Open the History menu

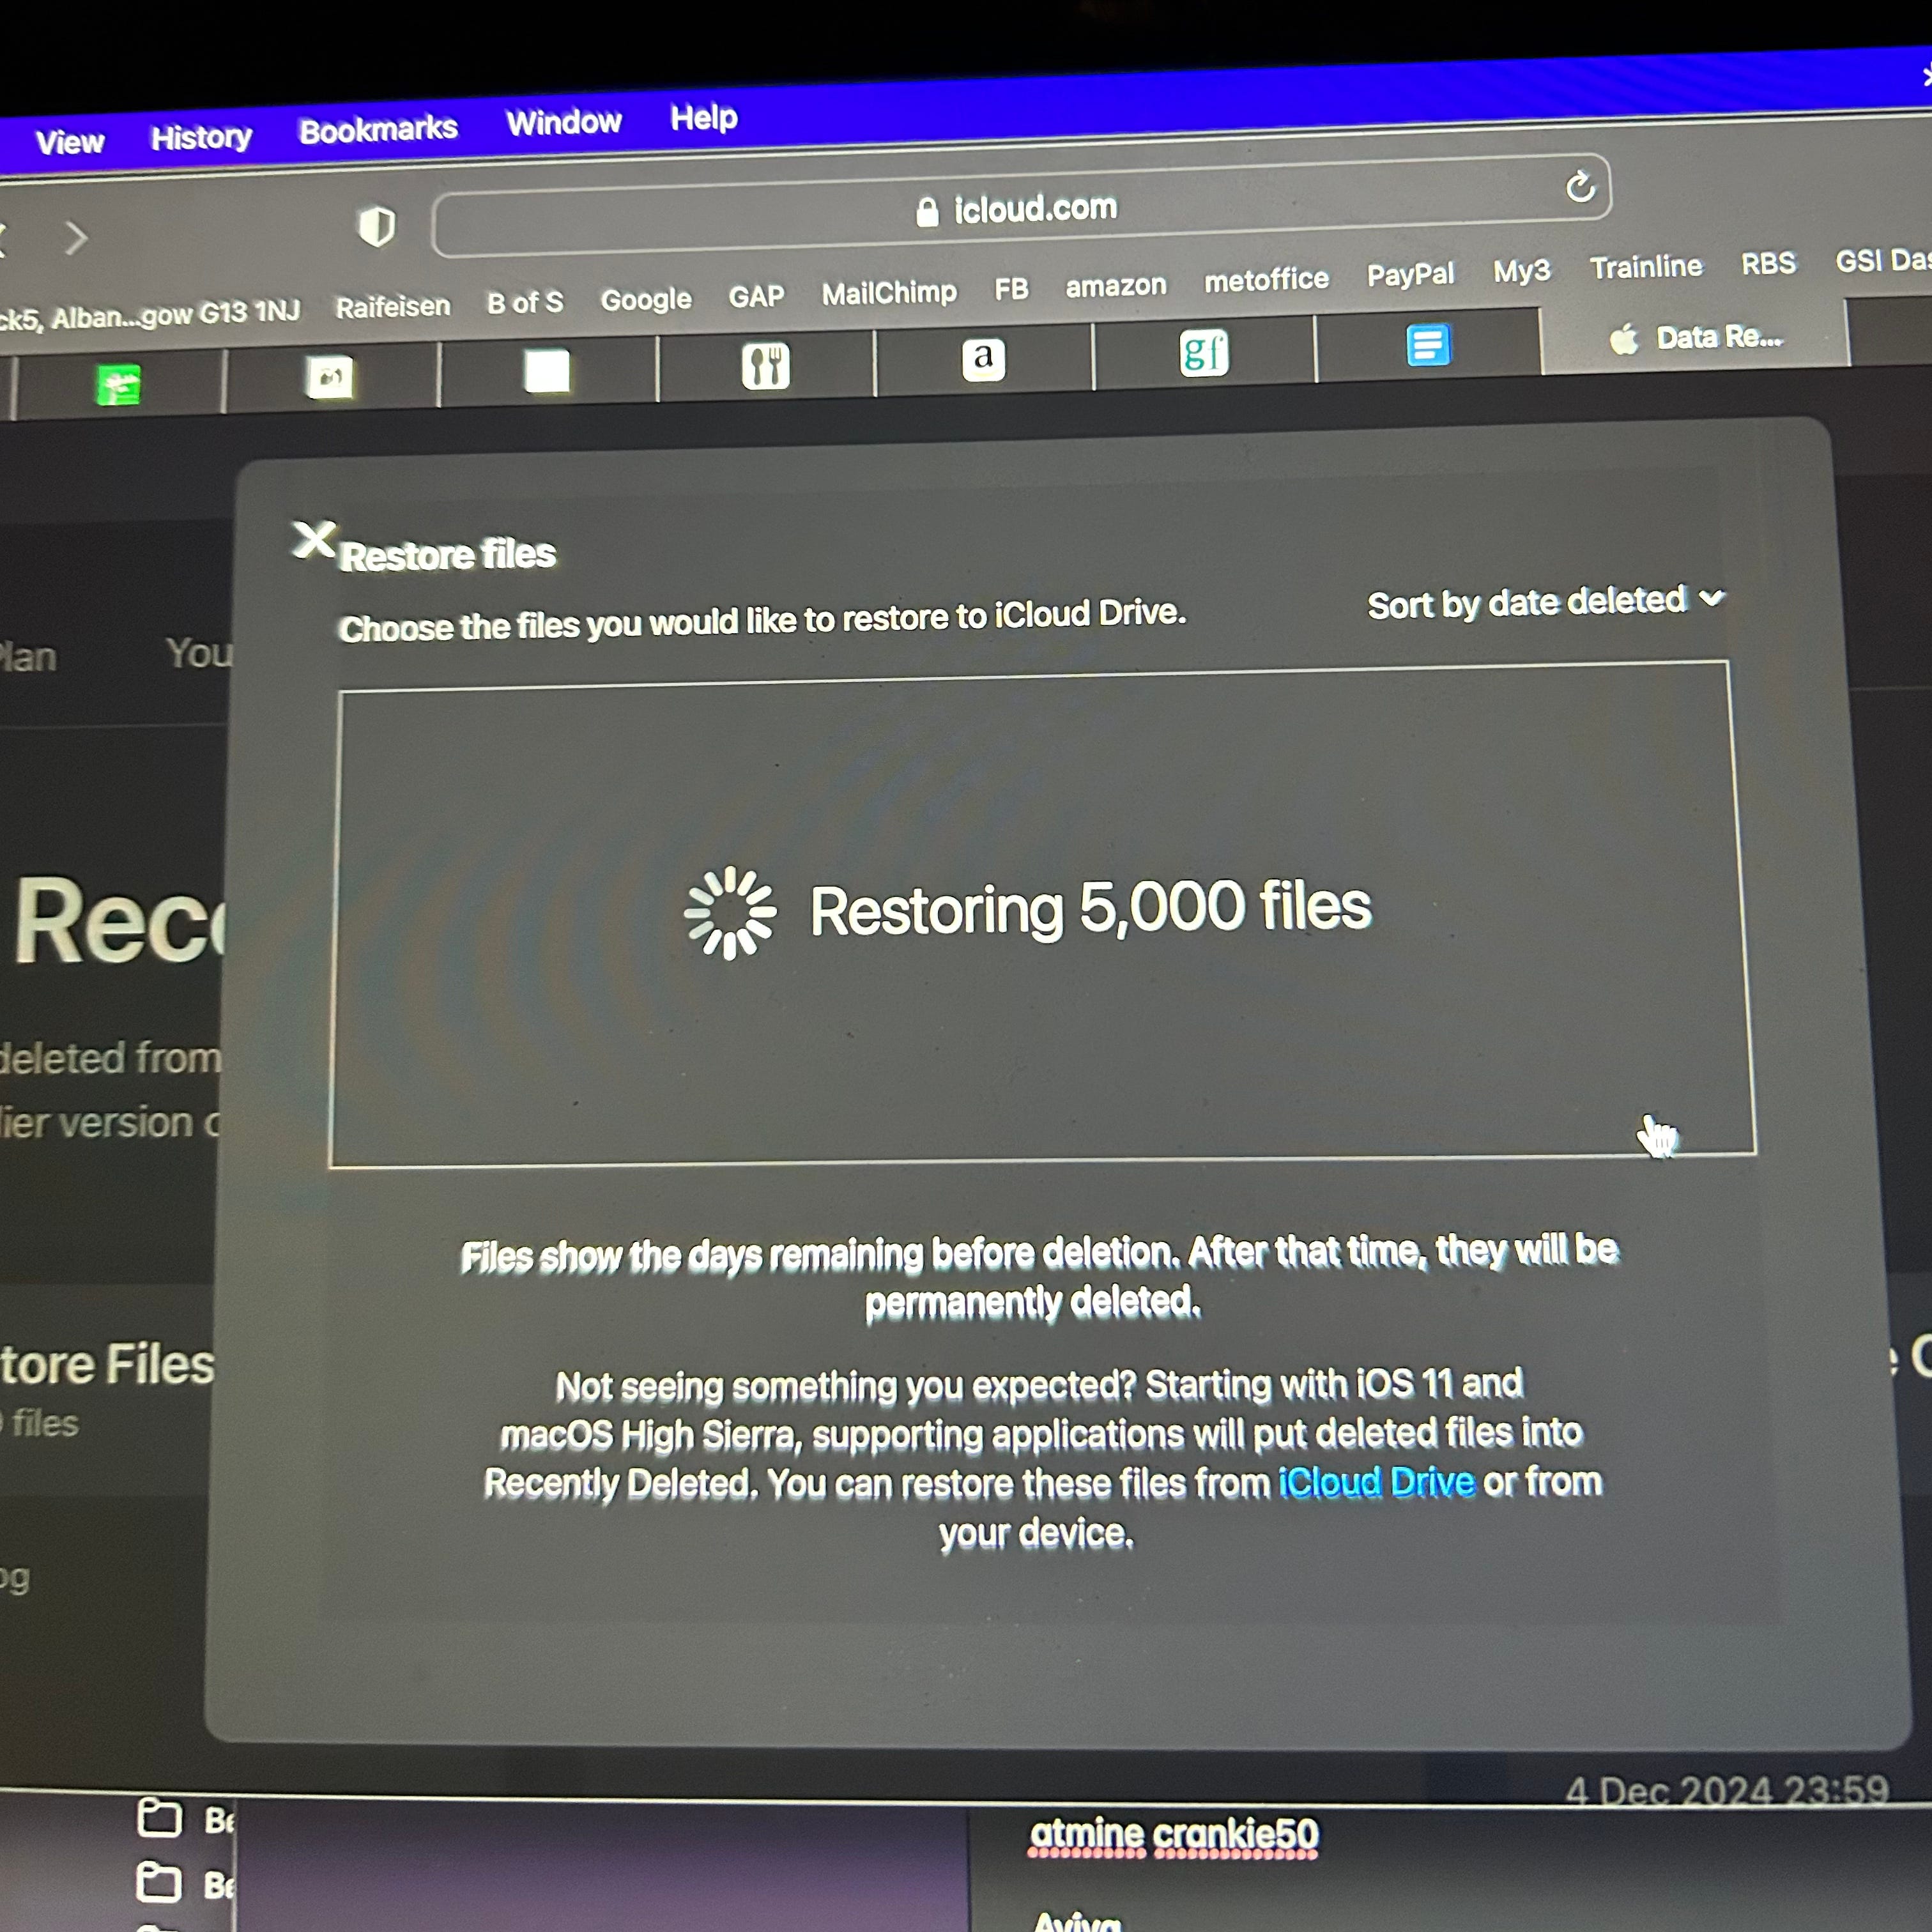pos(201,137)
